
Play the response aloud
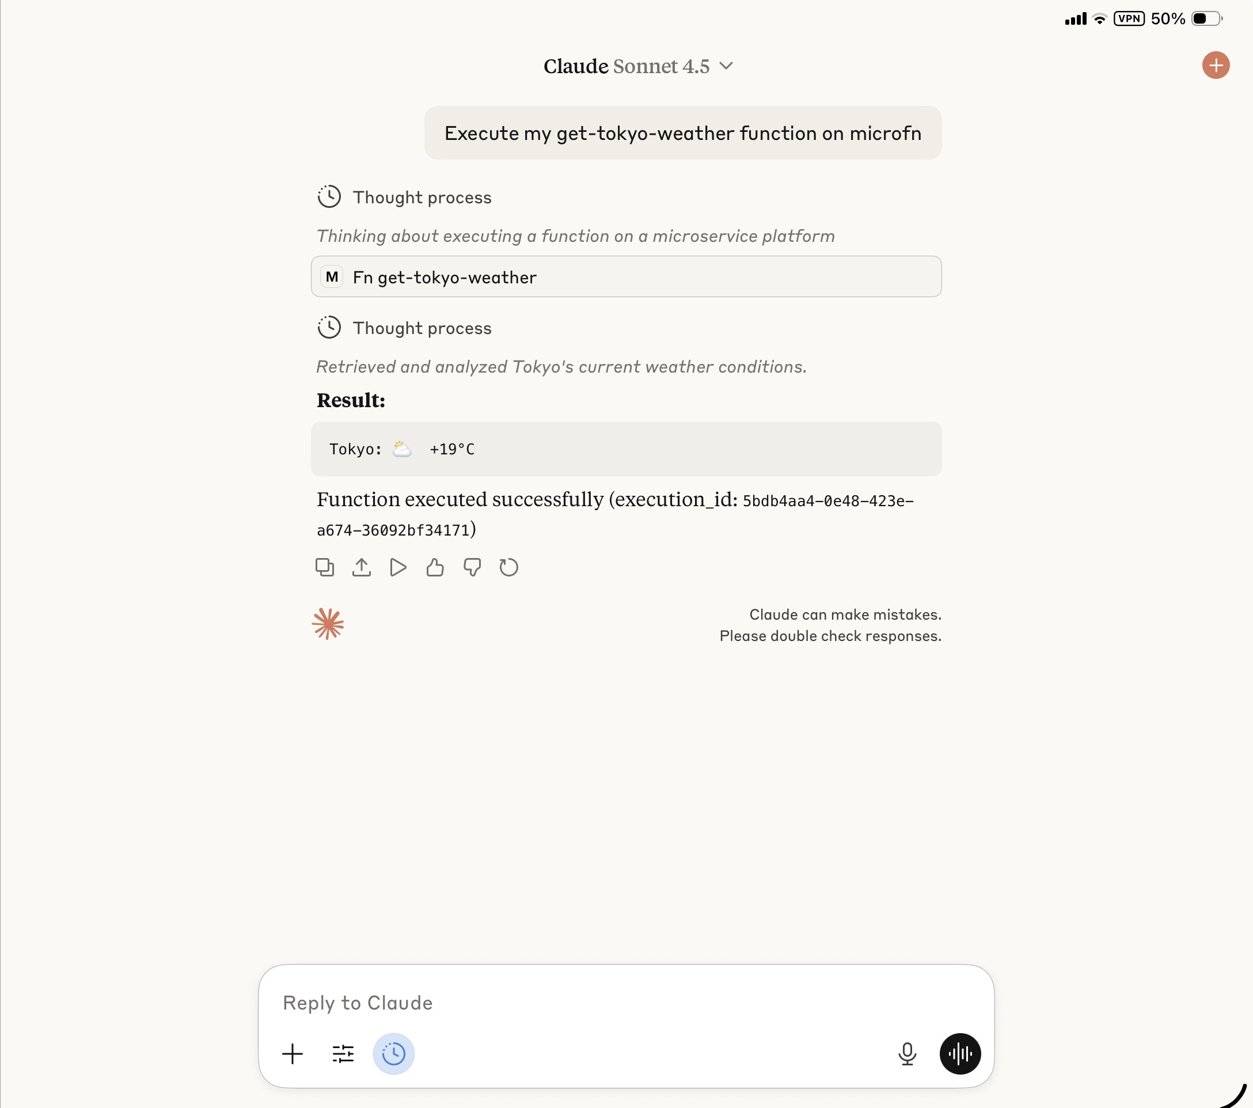398,567
